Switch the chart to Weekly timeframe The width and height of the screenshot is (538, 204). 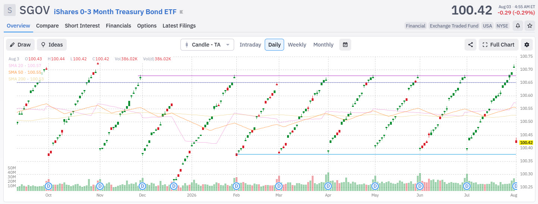tap(297, 45)
